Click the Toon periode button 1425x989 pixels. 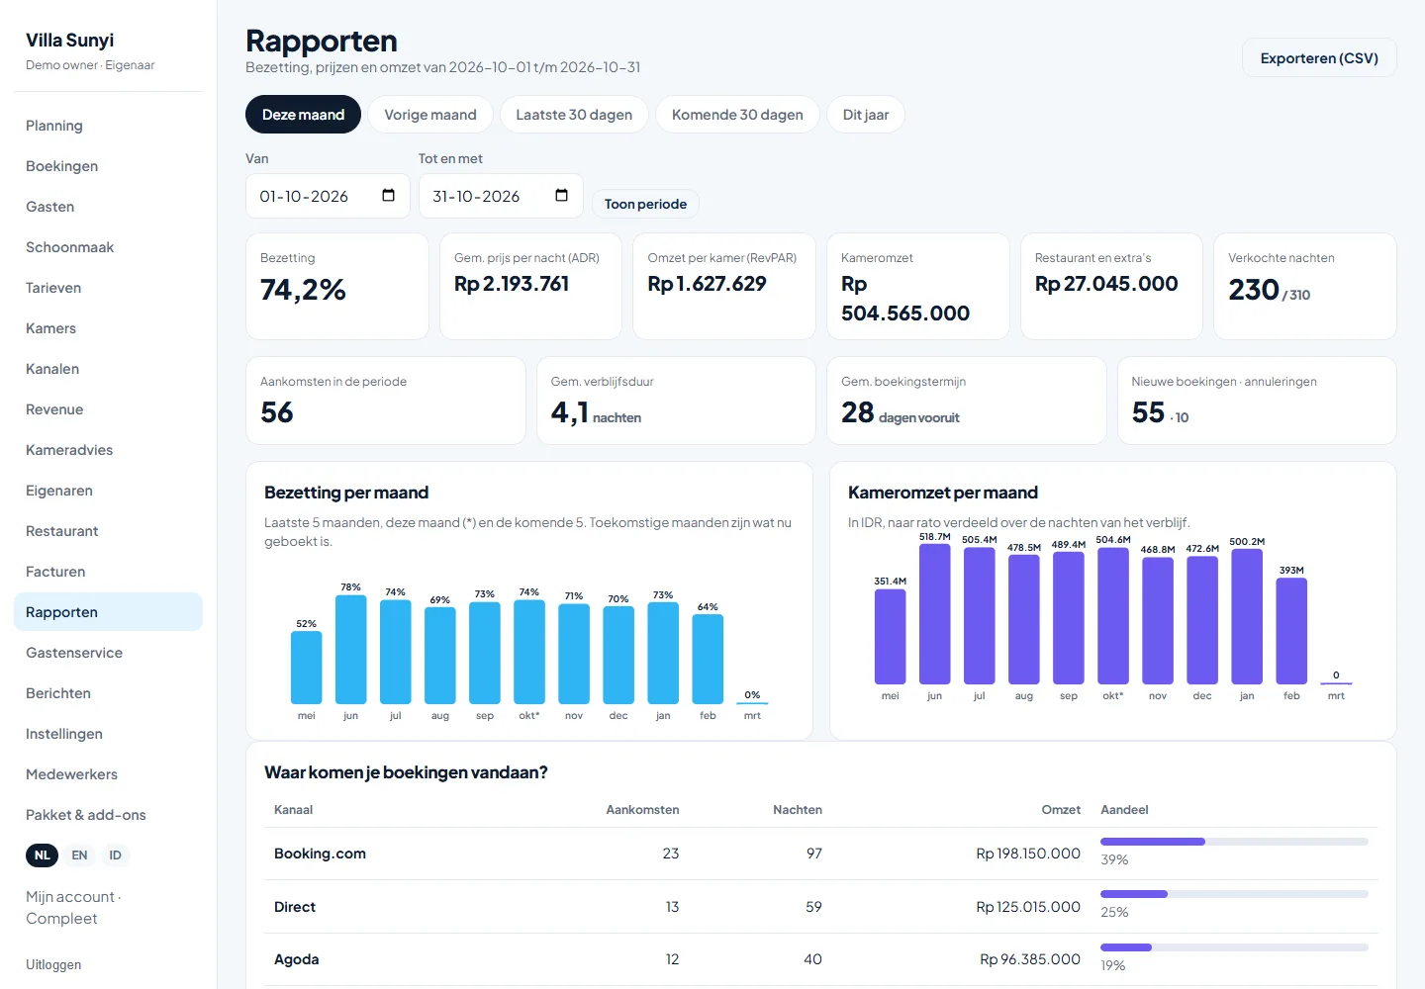[645, 204]
